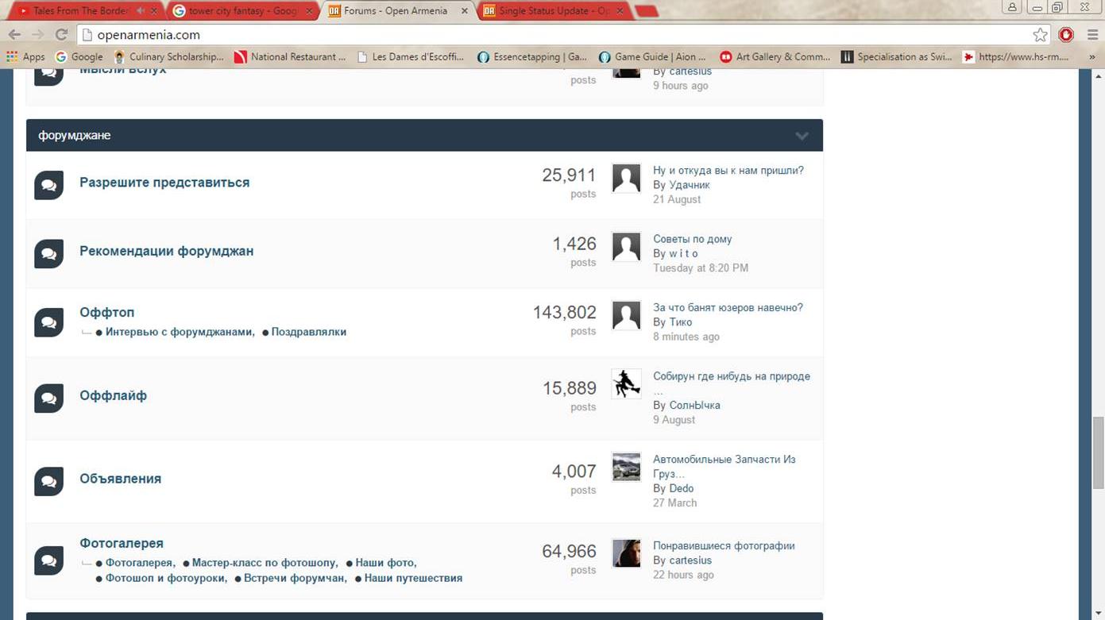1105x620 pixels.
Task: Click the Объявления forum speech bubble icon
Action: pyautogui.click(x=48, y=481)
